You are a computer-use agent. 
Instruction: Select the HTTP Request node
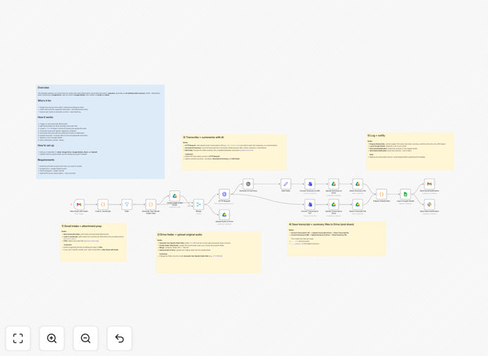click(x=224, y=194)
